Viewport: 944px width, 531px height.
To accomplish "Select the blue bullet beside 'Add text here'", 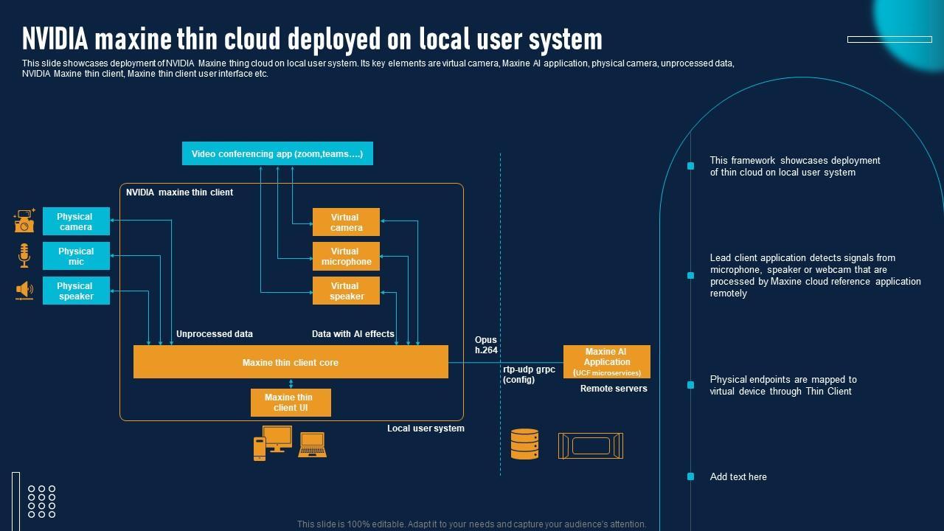I will click(690, 477).
